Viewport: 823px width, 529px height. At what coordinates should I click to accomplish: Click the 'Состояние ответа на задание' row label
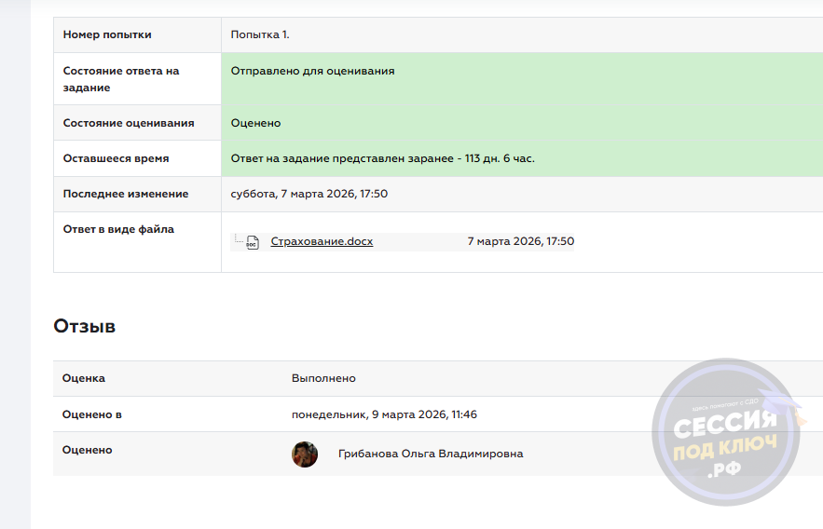tap(120, 79)
